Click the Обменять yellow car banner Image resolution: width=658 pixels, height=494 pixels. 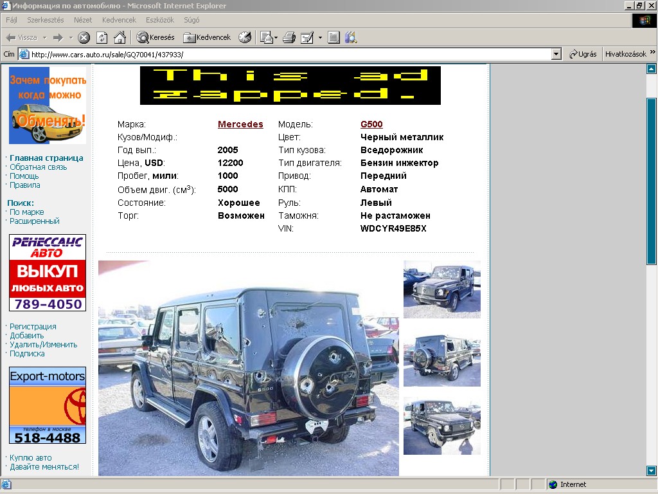click(48, 105)
